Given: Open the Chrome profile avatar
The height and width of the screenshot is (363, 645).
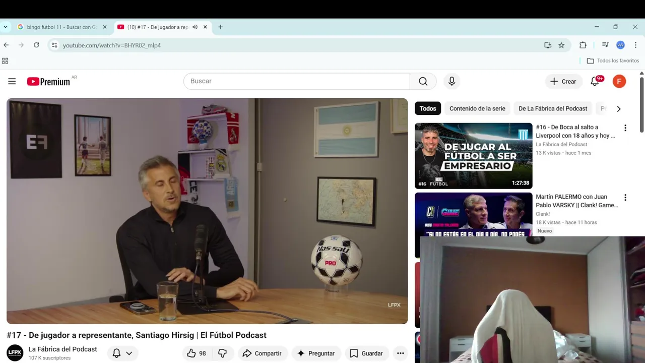Looking at the screenshot, I should [x=620, y=45].
